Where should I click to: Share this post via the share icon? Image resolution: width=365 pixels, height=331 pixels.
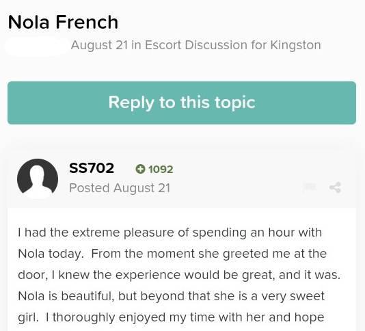point(335,187)
